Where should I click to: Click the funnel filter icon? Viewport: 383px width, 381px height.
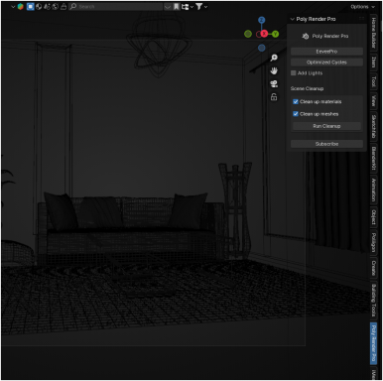(198, 7)
